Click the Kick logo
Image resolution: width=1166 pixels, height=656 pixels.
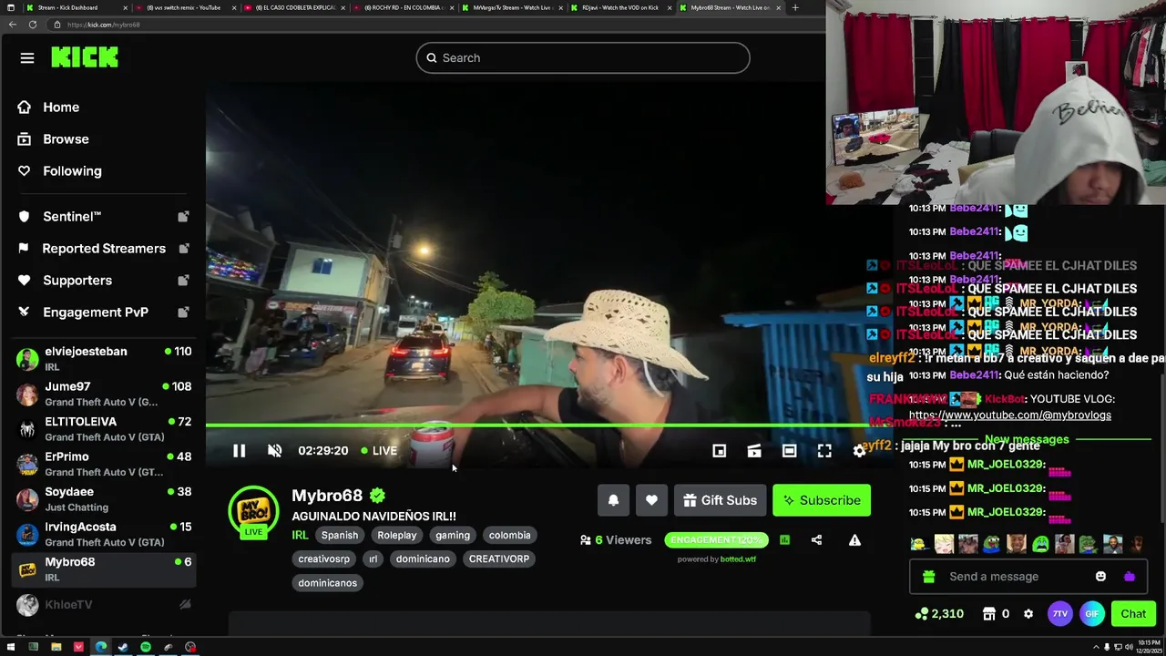pos(85,57)
